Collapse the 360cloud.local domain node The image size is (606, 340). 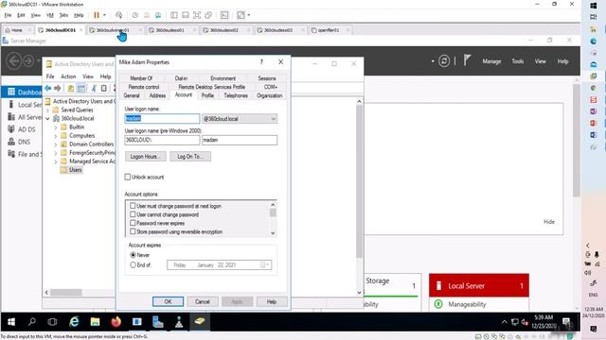pos(48,119)
